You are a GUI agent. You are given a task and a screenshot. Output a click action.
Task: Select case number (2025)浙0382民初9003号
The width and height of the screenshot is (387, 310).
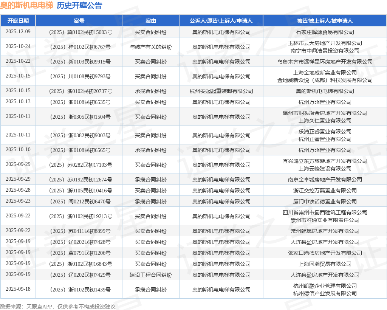pos(80,135)
